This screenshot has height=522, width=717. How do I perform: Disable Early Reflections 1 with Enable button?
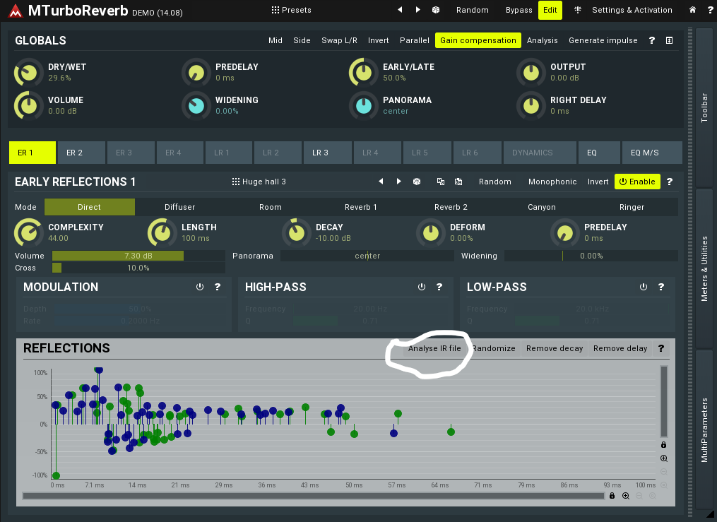pyautogui.click(x=637, y=182)
